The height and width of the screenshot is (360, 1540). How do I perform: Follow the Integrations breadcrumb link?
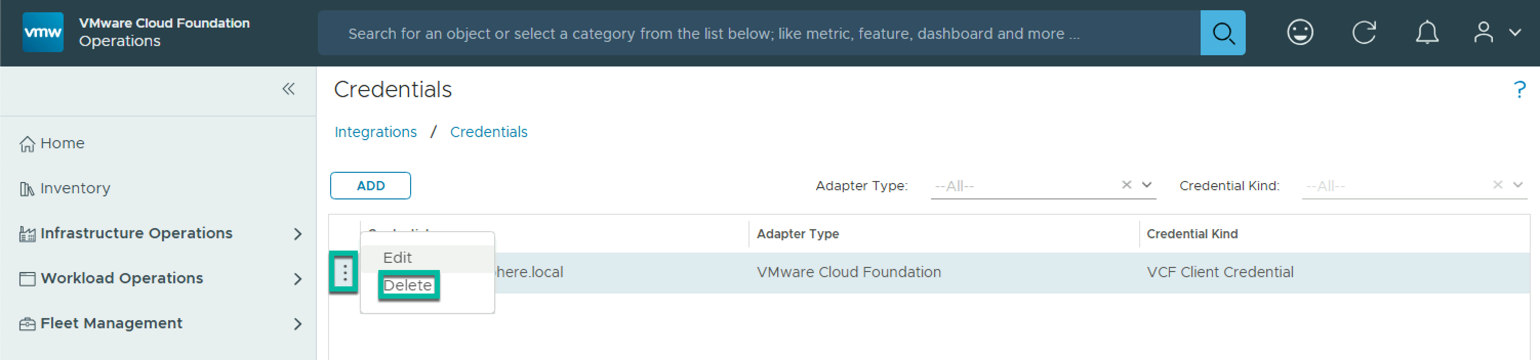coord(375,132)
